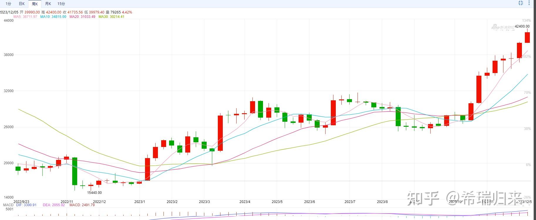Click the 32000 price axis label
Screen dimensions: 536x220
click(x=9, y=91)
